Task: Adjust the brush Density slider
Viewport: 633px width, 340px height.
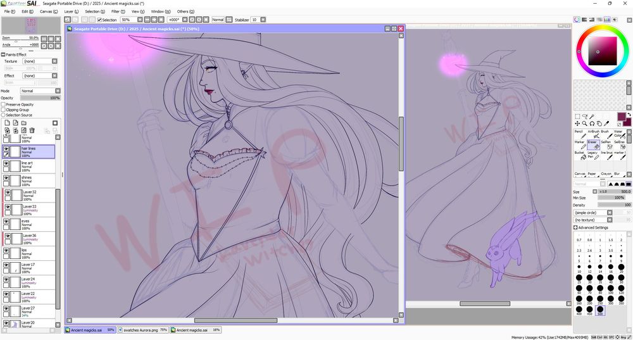Action: [x=615, y=205]
